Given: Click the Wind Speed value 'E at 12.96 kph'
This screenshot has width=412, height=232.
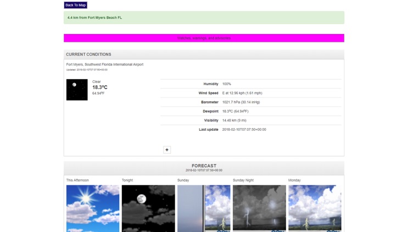Looking at the screenshot, I should click(242, 93).
